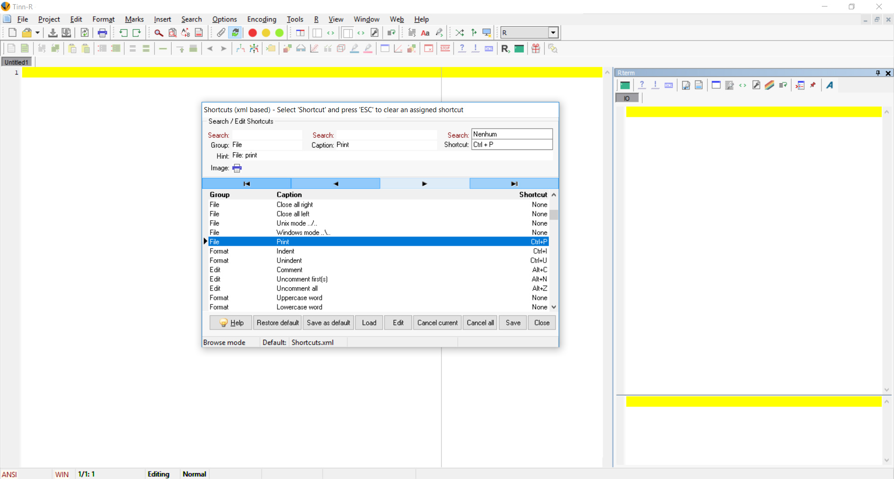The height and width of the screenshot is (479, 894).
Task: Open the Encoding menu
Action: click(262, 19)
